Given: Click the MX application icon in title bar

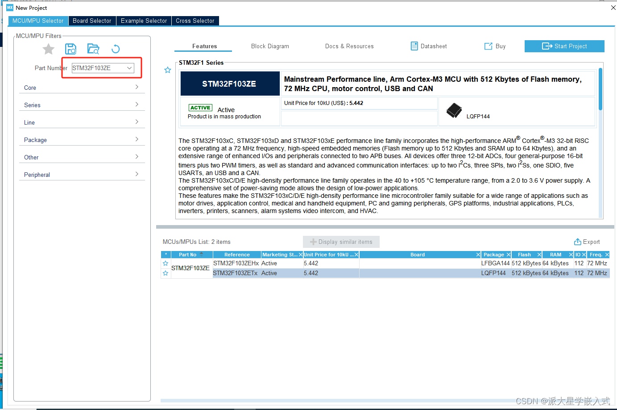Looking at the screenshot, I should (x=10, y=8).
